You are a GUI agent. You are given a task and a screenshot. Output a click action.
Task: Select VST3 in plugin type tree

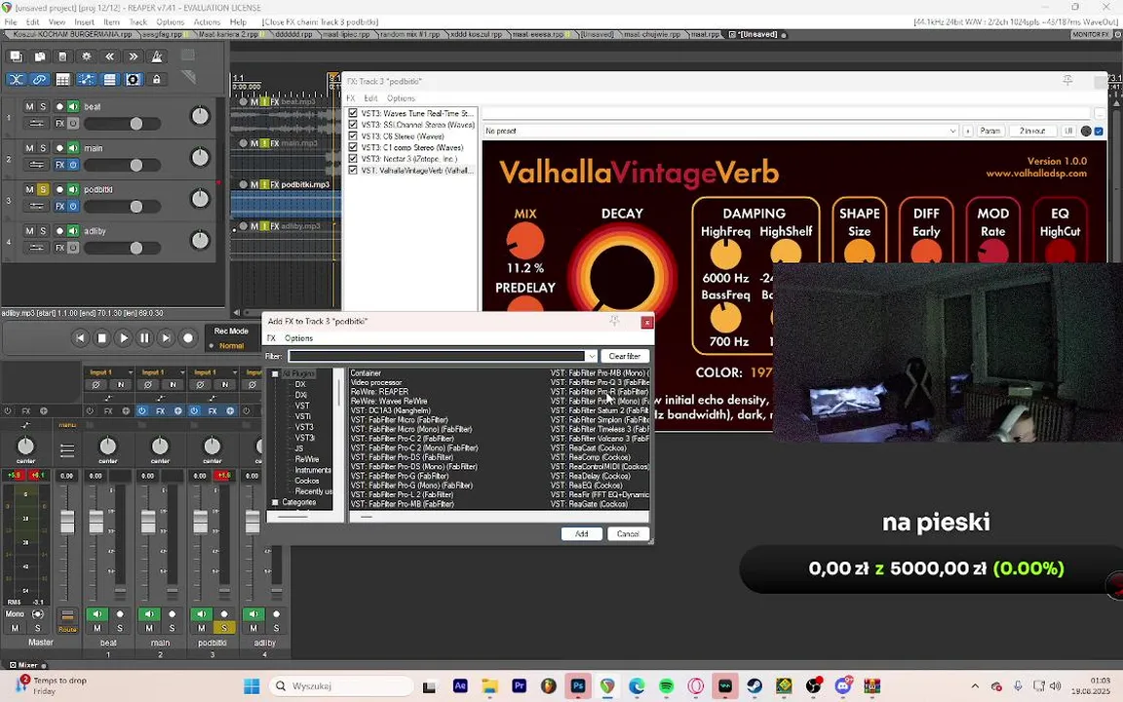tap(304, 427)
